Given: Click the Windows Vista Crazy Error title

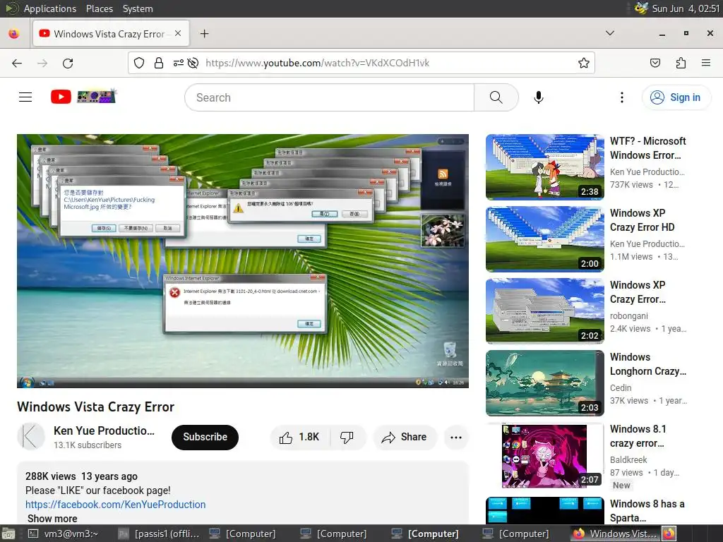Looking at the screenshot, I should click(95, 407).
